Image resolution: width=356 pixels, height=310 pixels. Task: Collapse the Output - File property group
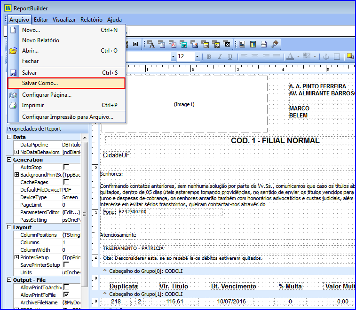click(9, 279)
